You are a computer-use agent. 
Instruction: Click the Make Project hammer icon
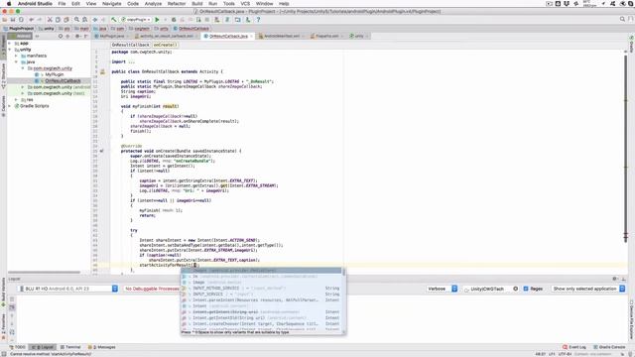[x=114, y=20]
